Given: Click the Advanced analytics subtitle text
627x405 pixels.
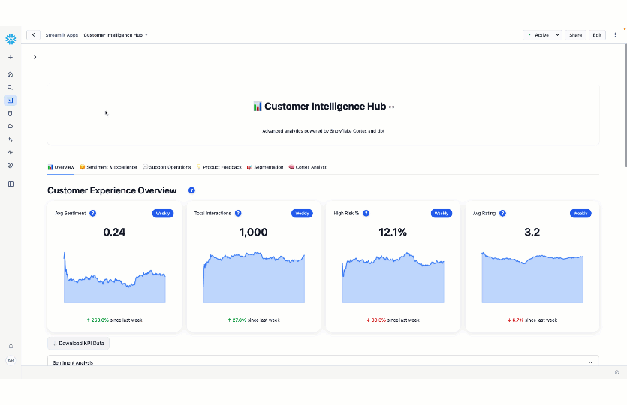Looking at the screenshot, I should (323, 131).
